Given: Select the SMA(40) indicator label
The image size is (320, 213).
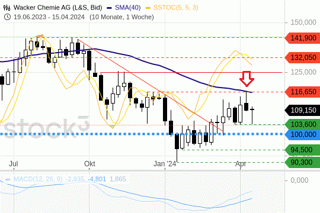Looking at the screenshot, I should (x=128, y=8).
